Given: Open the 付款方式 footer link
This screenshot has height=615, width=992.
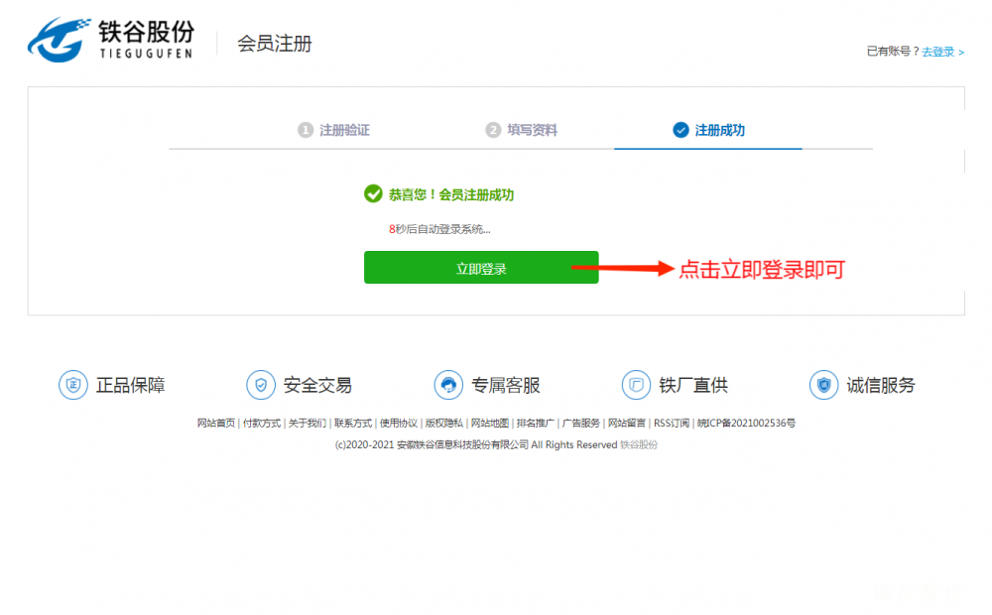Looking at the screenshot, I should [262, 423].
